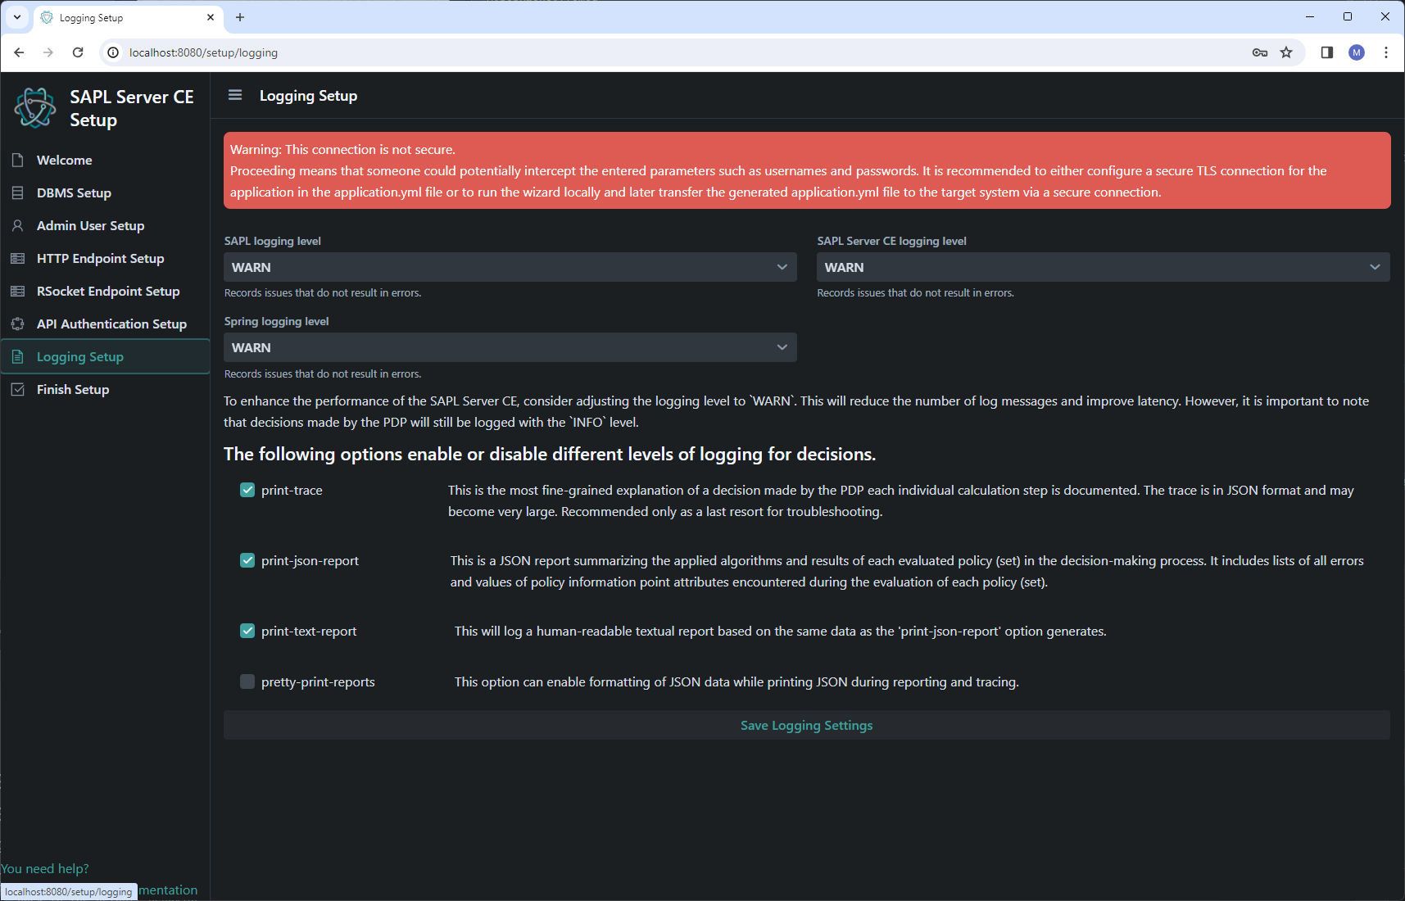Open the Chrome profile avatar M
Viewport: 1405px width, 901px height.
point(1357,52)
